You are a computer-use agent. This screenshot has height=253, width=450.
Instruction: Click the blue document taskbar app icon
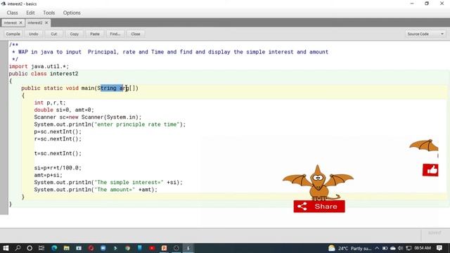coord(140,248)
